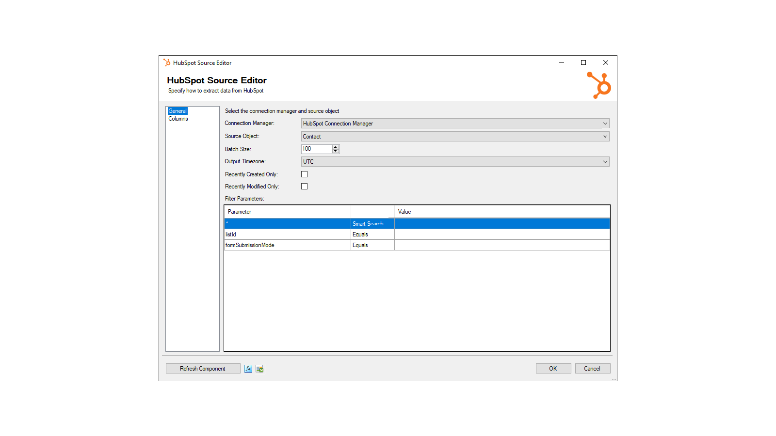The height and width of the screenshot is (436, 776).
Task: Maximize the HubSpot Source Editor window
Action: click(x=583, y=62)
